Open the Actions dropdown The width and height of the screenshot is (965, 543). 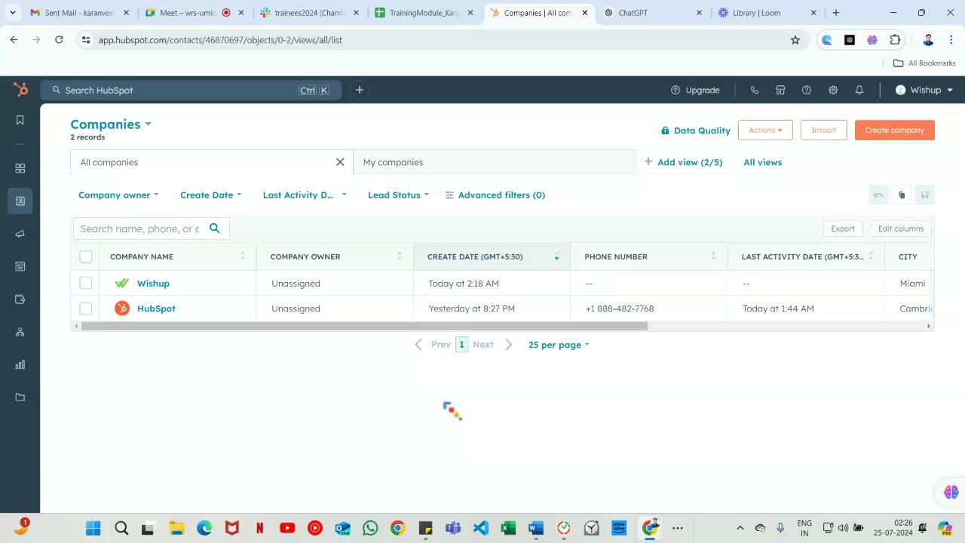765,130
